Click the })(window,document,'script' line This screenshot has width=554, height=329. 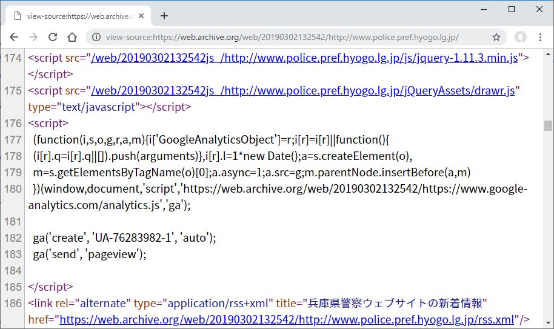tap(280, 189)
